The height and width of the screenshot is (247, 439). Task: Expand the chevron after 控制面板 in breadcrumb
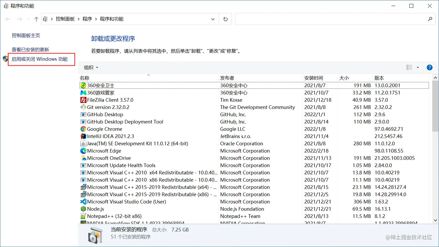79,19
